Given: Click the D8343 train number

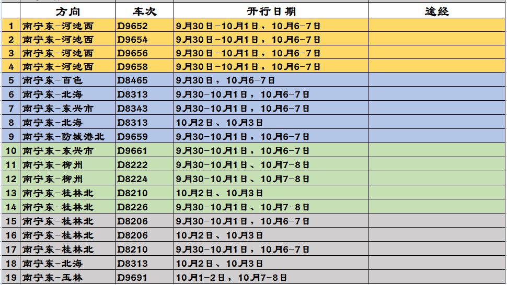Looking at the screenshot, I should [132, 109].
